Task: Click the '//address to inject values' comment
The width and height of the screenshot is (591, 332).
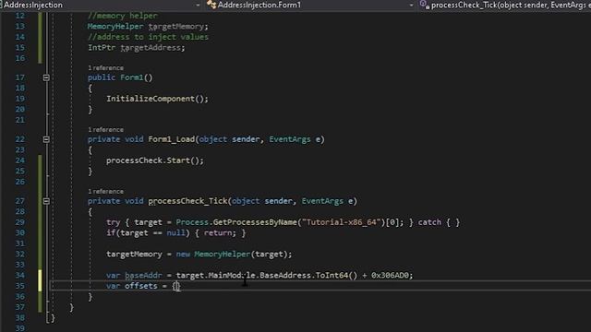Action: pos(148,37)
